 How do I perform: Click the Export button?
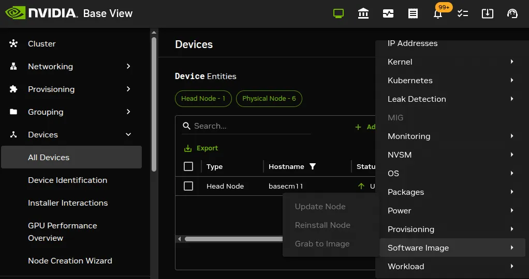[201, 148]
